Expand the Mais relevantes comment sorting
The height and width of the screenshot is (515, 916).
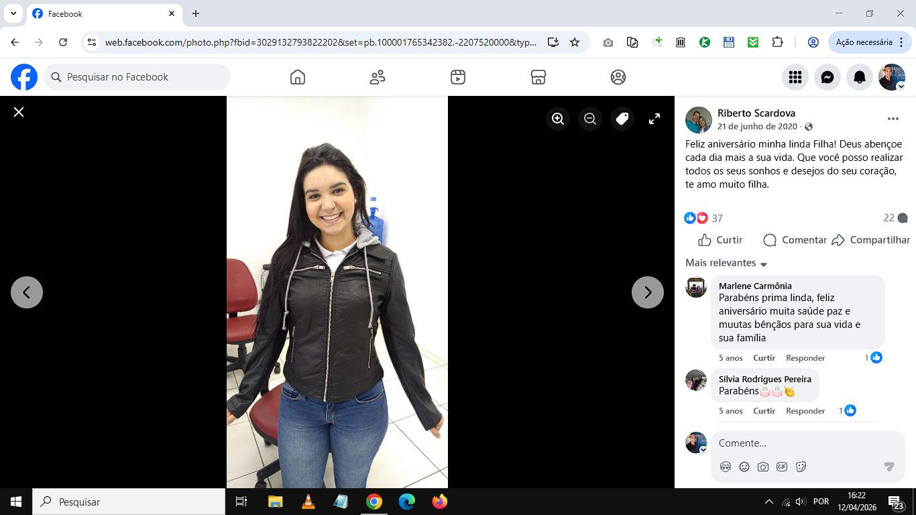tap(726, 263)
